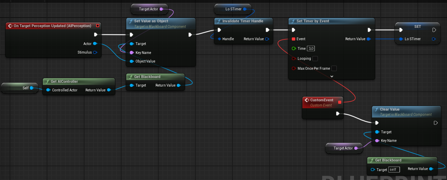447x180 pixels.
Task: Click the red delegate pin on CustomEvent node
Action: click(340, 102)
